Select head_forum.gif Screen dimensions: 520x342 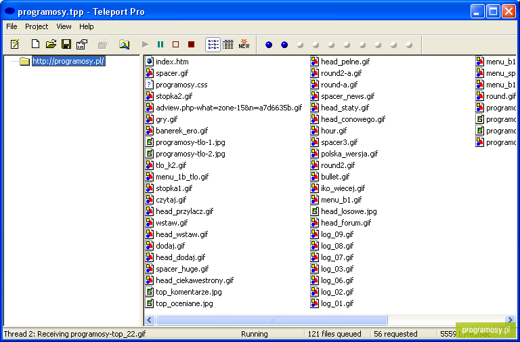coord(346,223)
